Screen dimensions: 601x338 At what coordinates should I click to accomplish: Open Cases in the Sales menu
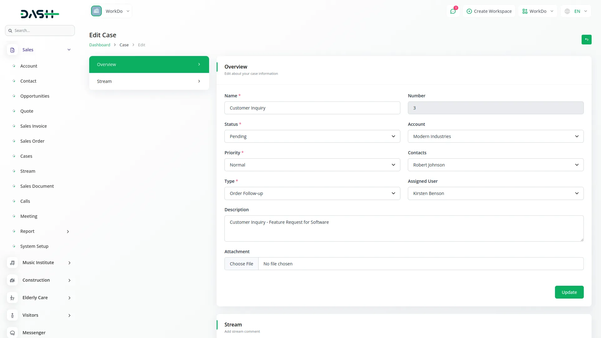tap(26, 156)
